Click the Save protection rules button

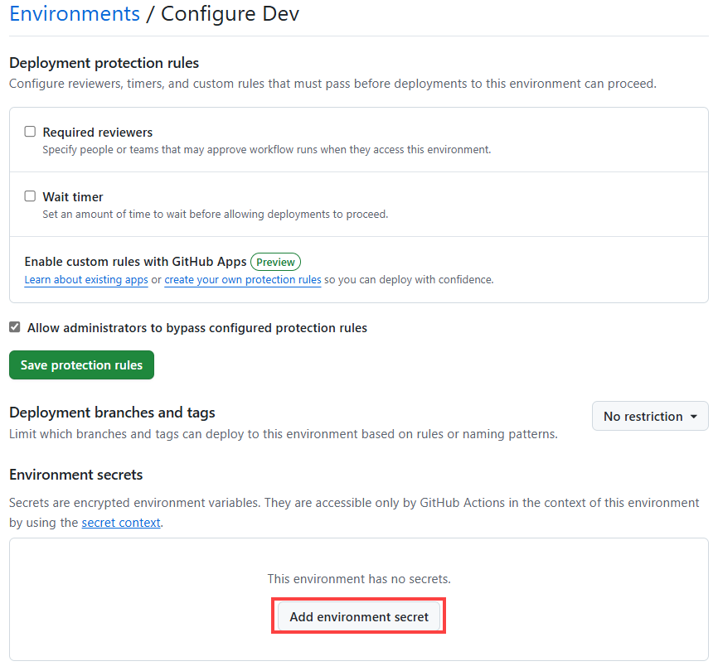point(81,364)
